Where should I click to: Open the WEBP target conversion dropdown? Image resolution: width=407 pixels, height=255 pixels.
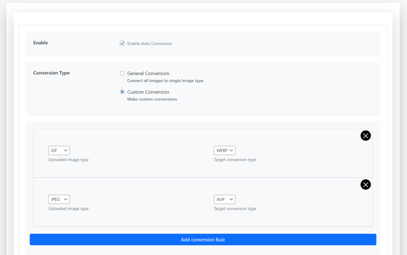pyautogui.click(x=225, y=150)
